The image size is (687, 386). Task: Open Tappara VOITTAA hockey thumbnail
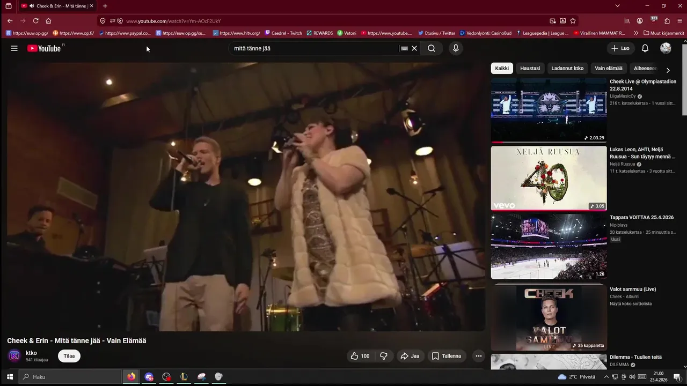coord(549,246)
